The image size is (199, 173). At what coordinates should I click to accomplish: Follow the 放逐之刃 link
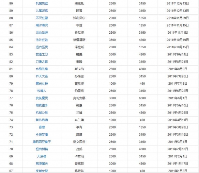tap(42, 54)
